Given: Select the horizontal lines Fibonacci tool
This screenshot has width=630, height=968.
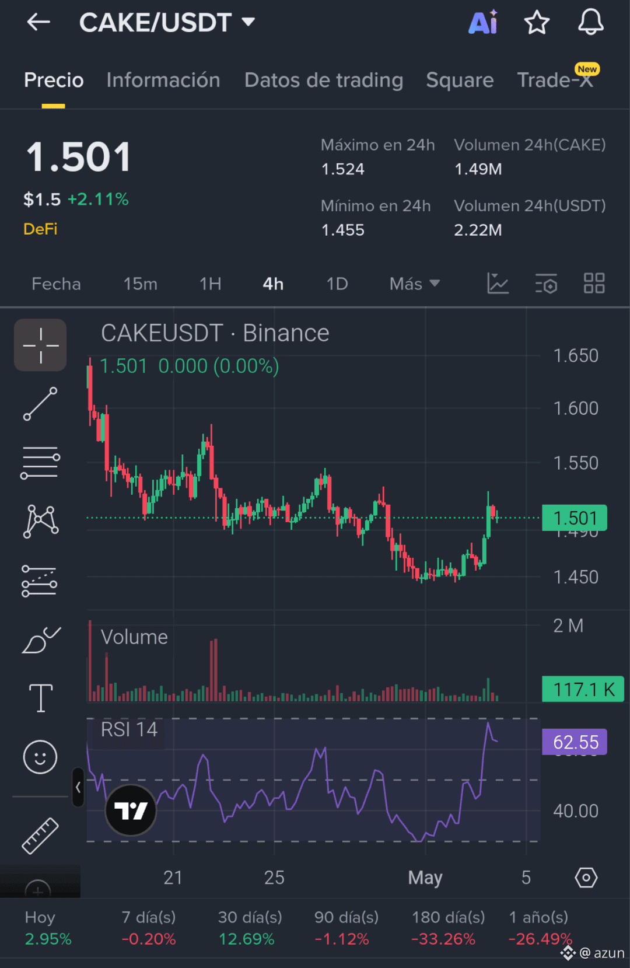Looking at the screenshot, I should (x=40, y=463).
